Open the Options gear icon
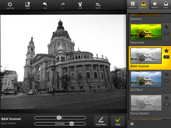Image resolution: width=171 pixels, height=128 pixels. [98, 5]
